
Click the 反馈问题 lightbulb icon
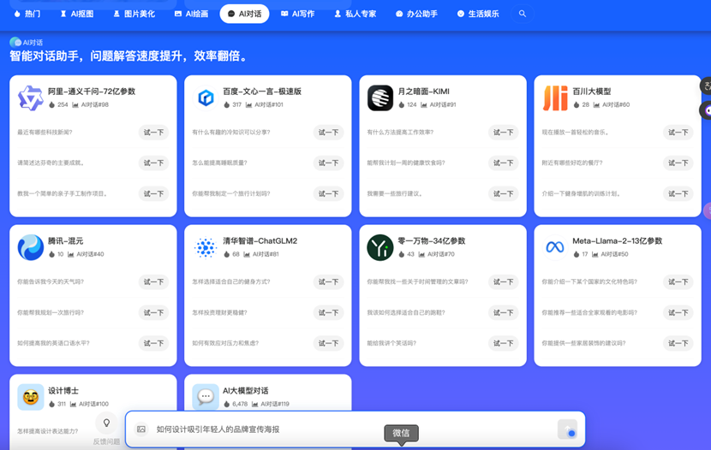106,423
